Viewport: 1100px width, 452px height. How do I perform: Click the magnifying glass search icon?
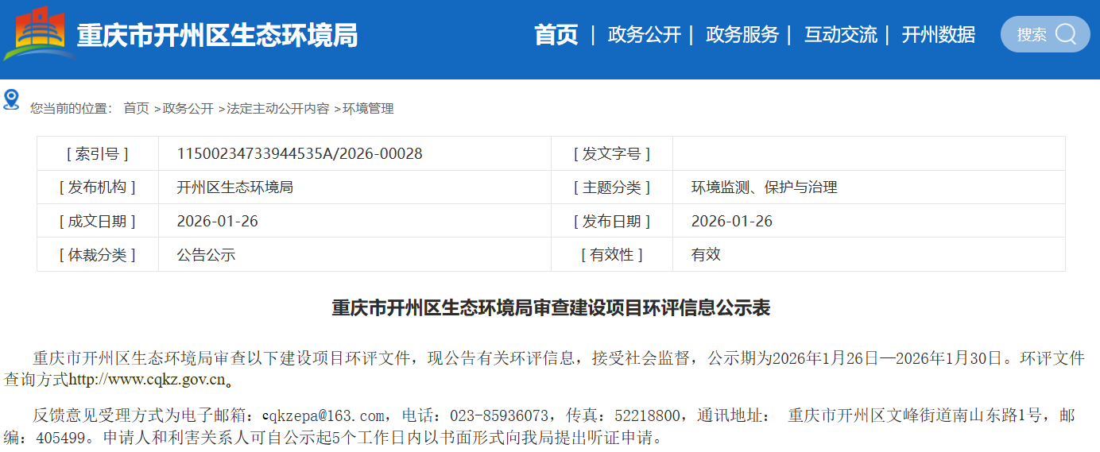coord(1066,34)
